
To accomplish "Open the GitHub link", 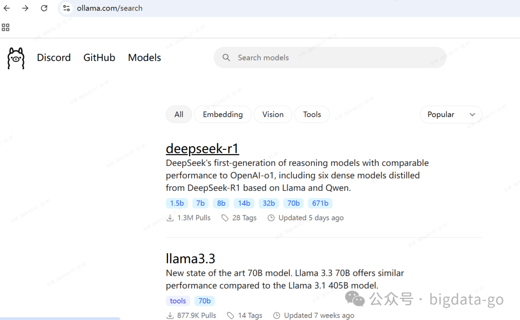I will click(99, 58).
